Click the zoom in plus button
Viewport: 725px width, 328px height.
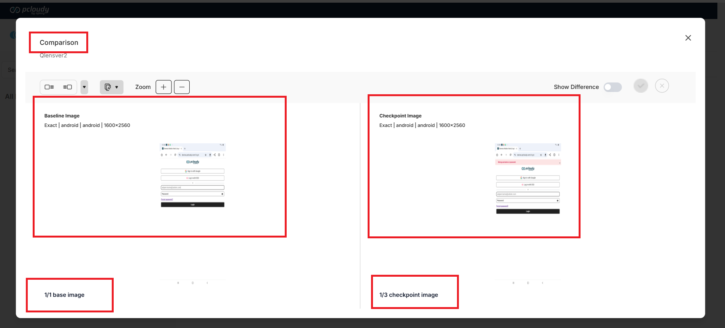(163, 87)
